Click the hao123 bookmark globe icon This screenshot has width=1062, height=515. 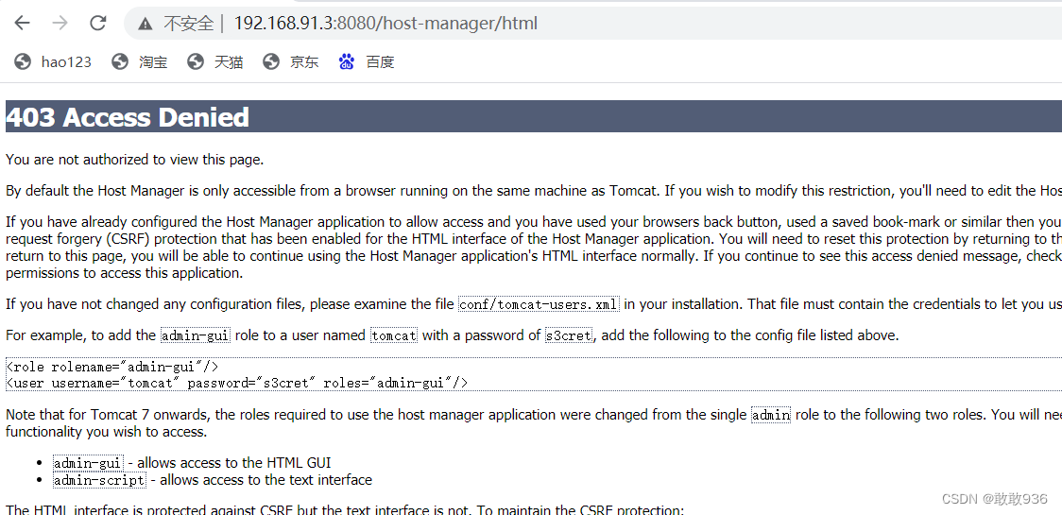[x=23, y=61]
